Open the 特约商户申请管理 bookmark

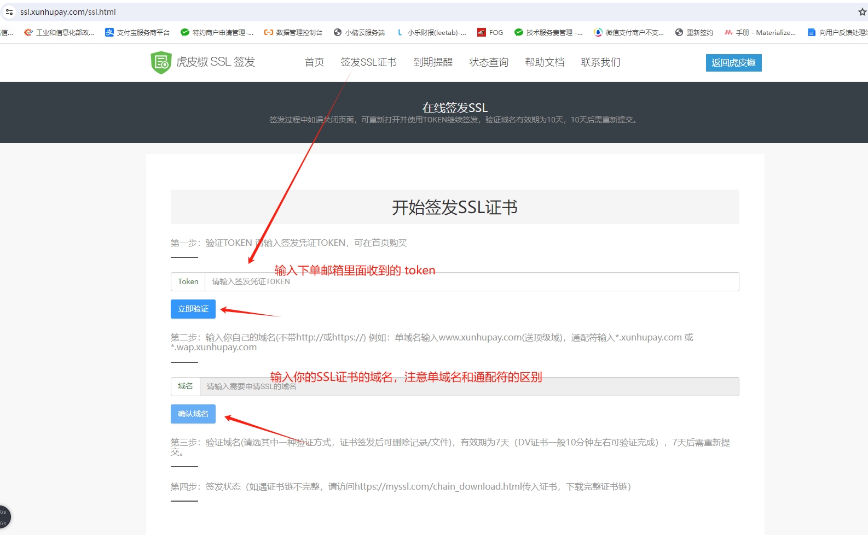(x=217, y=33)
